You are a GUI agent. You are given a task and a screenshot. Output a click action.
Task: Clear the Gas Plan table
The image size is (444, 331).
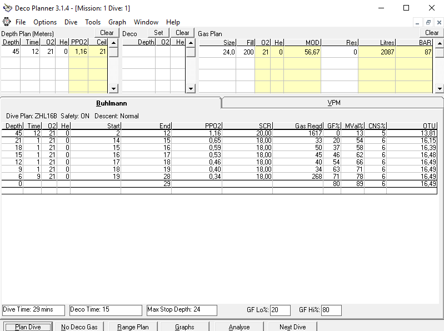(432, 33)
